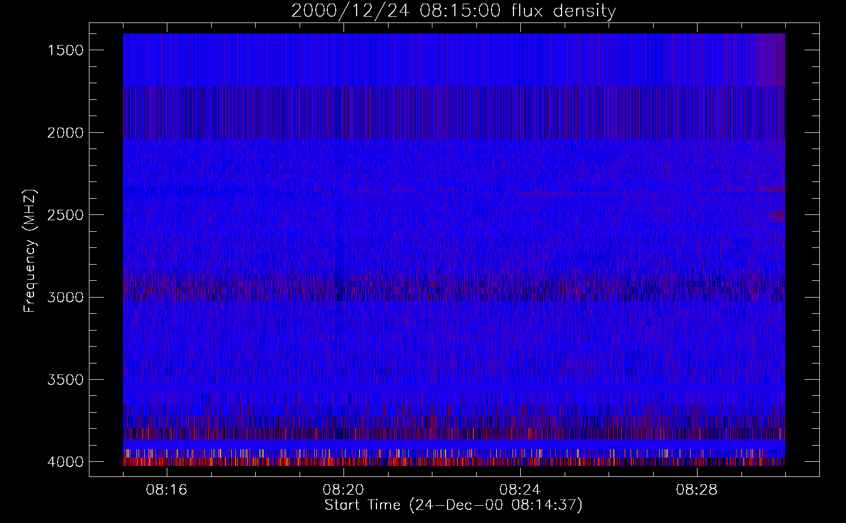Click the 3000 frequency tick label
This screenshot has height=523, width=846.
[x=65, y=298]
